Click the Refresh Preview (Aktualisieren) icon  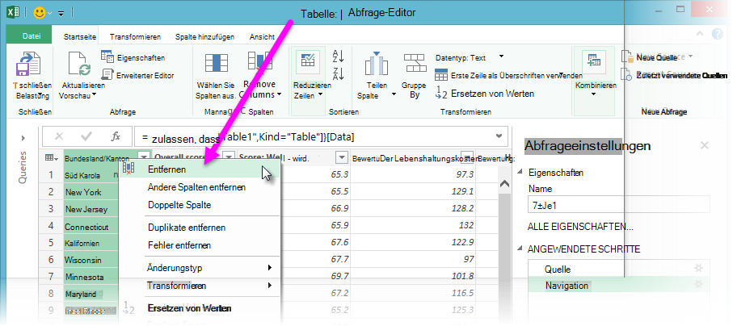78,64
